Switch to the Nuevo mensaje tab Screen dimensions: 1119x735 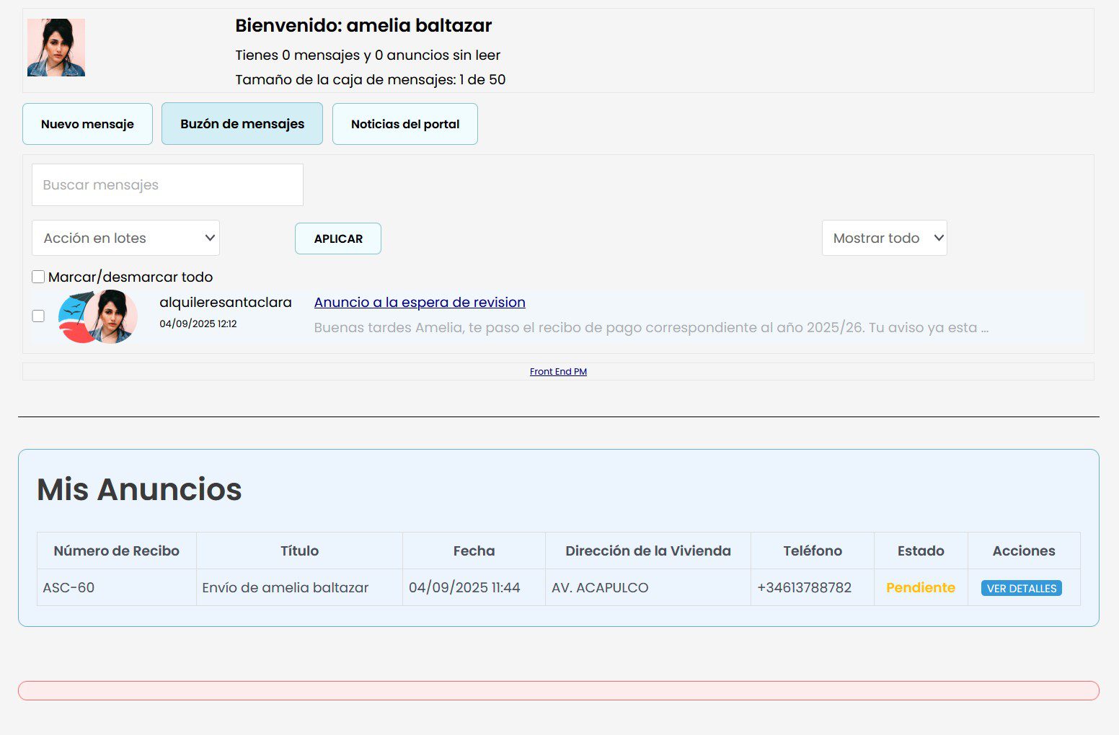click(x=87, y=124)
